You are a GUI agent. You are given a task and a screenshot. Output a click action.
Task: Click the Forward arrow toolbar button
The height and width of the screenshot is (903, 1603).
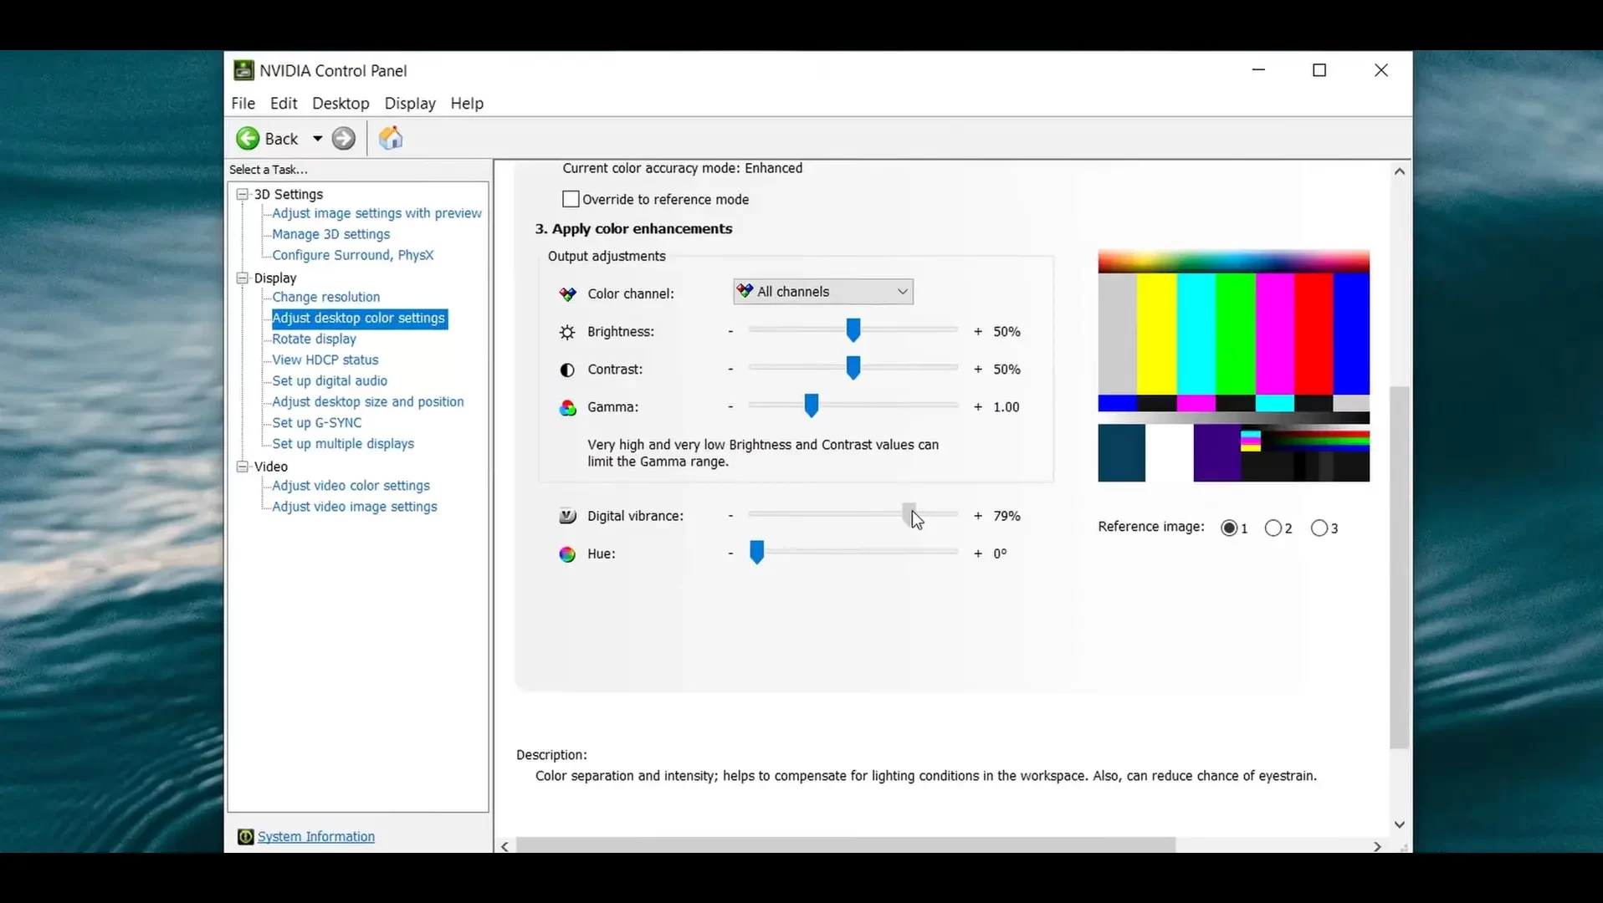click(344, 139)
